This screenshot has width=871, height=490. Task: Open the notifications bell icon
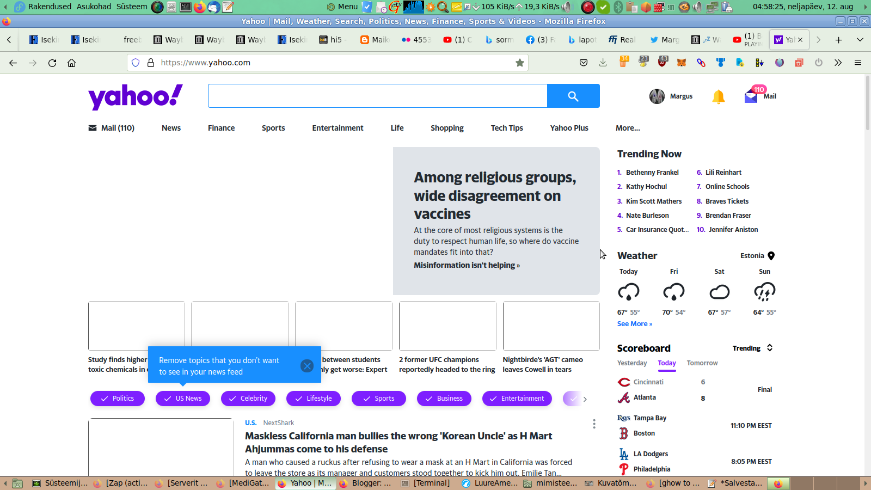coord(718,96)
